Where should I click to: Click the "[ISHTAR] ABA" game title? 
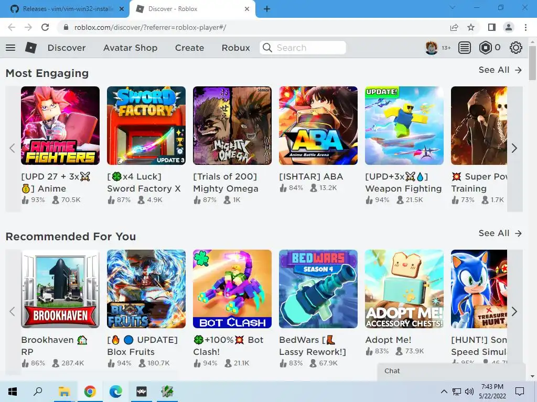click(311, 176)
